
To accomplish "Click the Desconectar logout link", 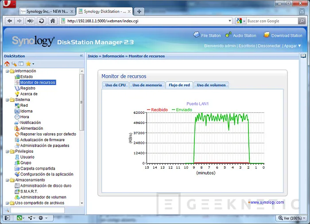I will (x=269, y=46).
